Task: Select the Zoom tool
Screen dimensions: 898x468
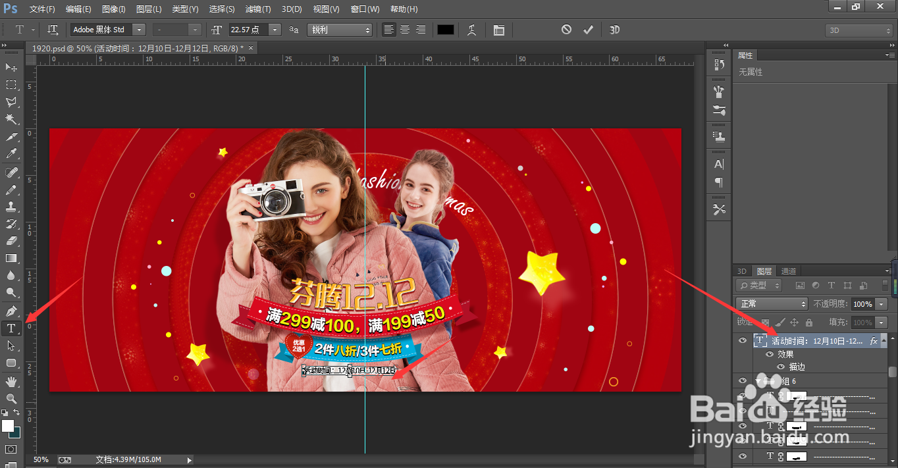Action: coord(11,398)
